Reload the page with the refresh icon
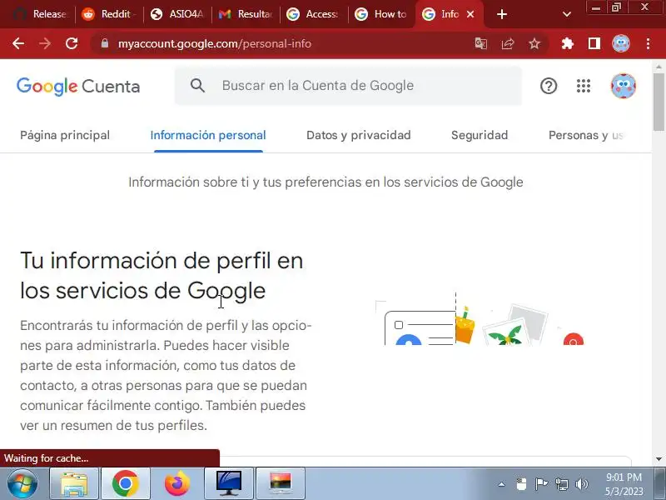 click(72, 43)
